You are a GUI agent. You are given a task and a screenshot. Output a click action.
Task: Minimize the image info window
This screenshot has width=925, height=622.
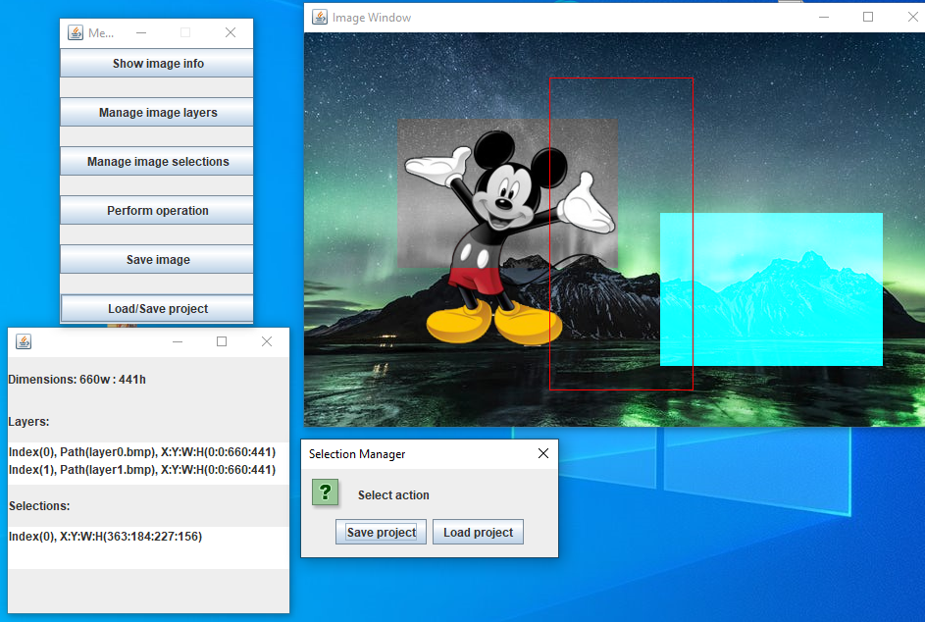pyautogui.click(x=178, y=341)
